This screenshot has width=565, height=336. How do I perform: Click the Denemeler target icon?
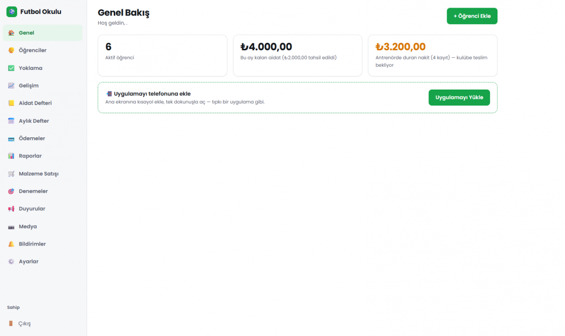tap(11, 191)
